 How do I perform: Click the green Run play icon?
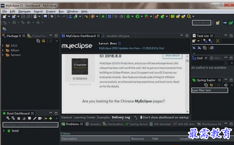pyautogui.click(x=137, y=16)
